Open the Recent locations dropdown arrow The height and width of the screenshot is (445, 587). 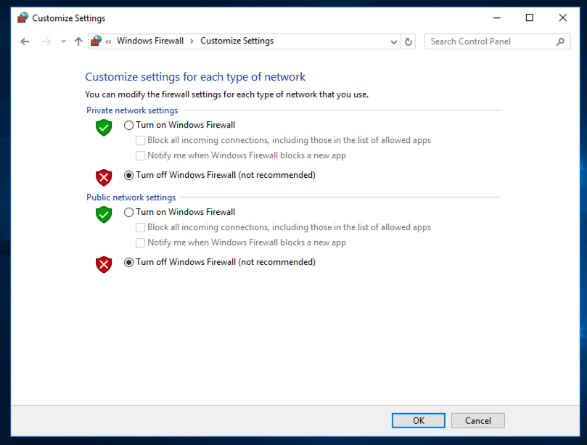[x=64, y=42]
